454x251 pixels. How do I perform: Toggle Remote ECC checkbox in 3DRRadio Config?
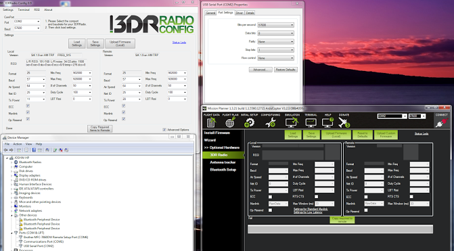[x=123, y=106]
